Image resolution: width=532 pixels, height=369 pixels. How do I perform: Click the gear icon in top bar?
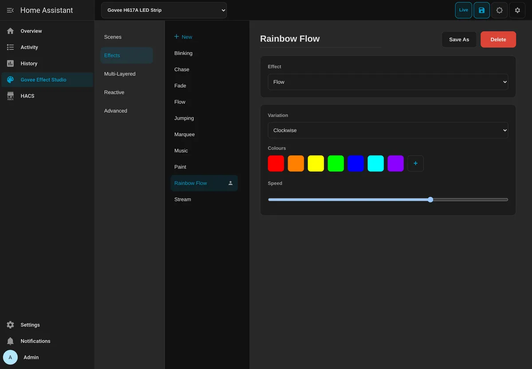tap(517, 10)
